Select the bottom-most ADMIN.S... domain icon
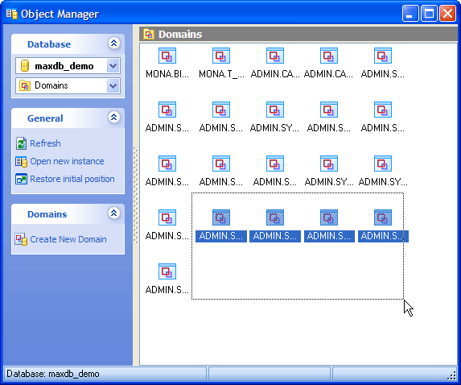This screenshot has width=461, height=385. tap(167, 271)
